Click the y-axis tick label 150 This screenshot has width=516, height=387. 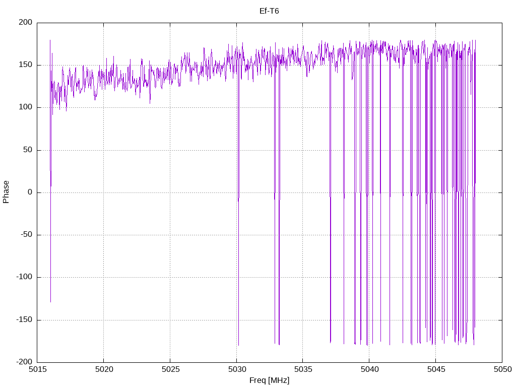[26, 65]
